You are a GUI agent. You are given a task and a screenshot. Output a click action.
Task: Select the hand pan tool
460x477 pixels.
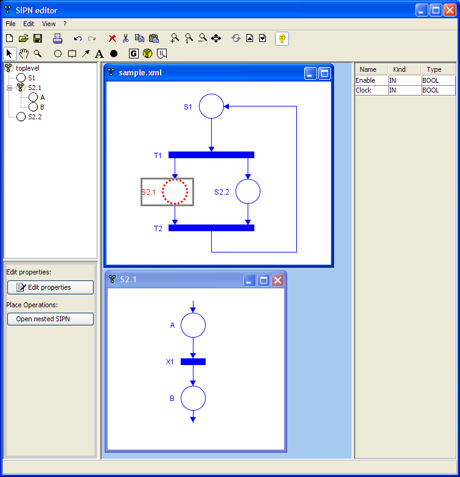(x=24, y=54)
